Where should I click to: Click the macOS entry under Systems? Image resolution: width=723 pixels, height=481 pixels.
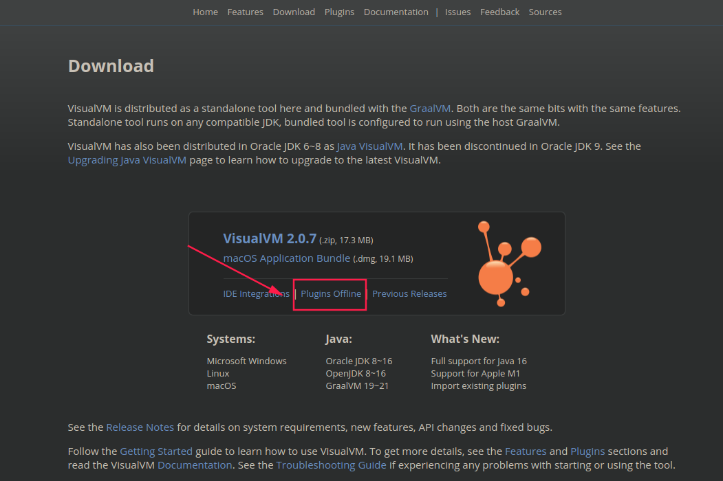222,385
